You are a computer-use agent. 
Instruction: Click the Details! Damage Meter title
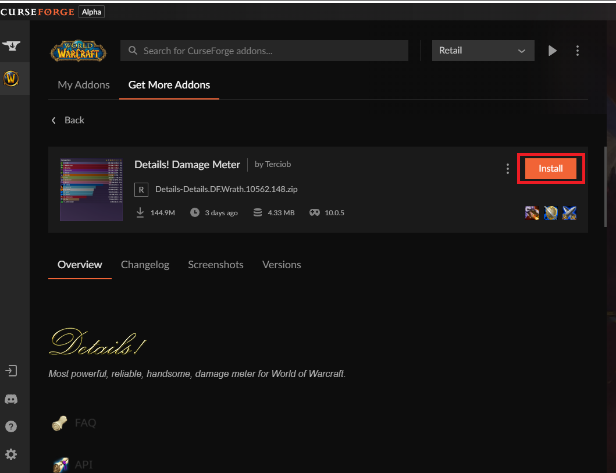pyautogui.click(x=187, y=165)
